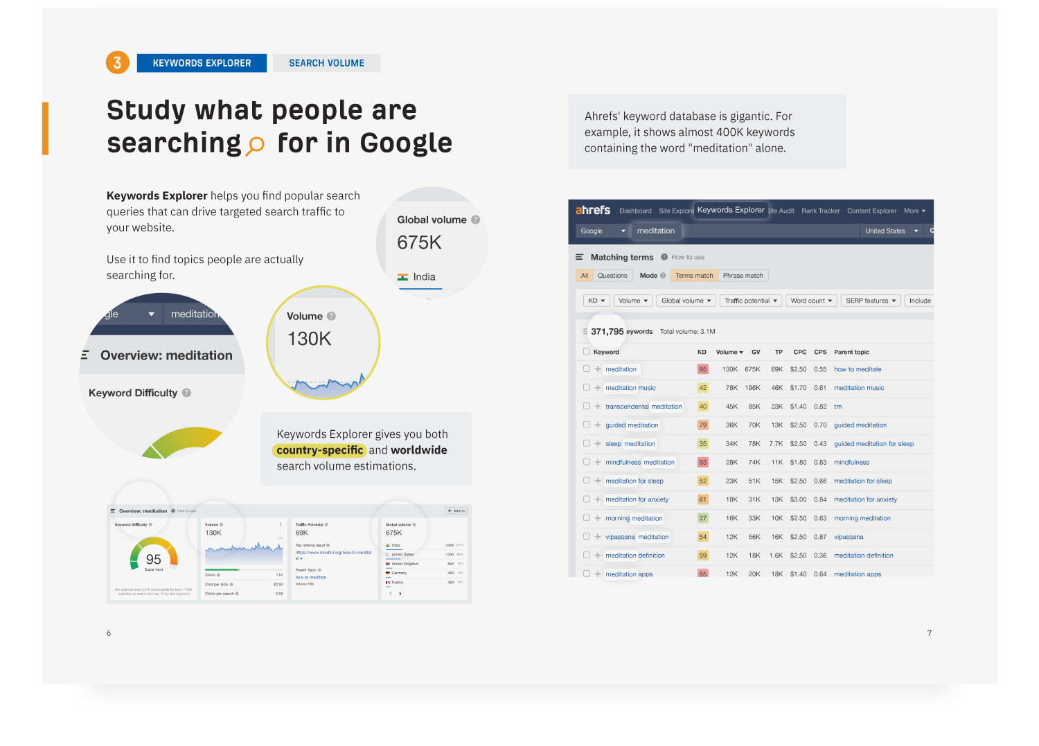Check the 'meditation music' row checkbox
1039x746 pixels.
coord(587,388)
